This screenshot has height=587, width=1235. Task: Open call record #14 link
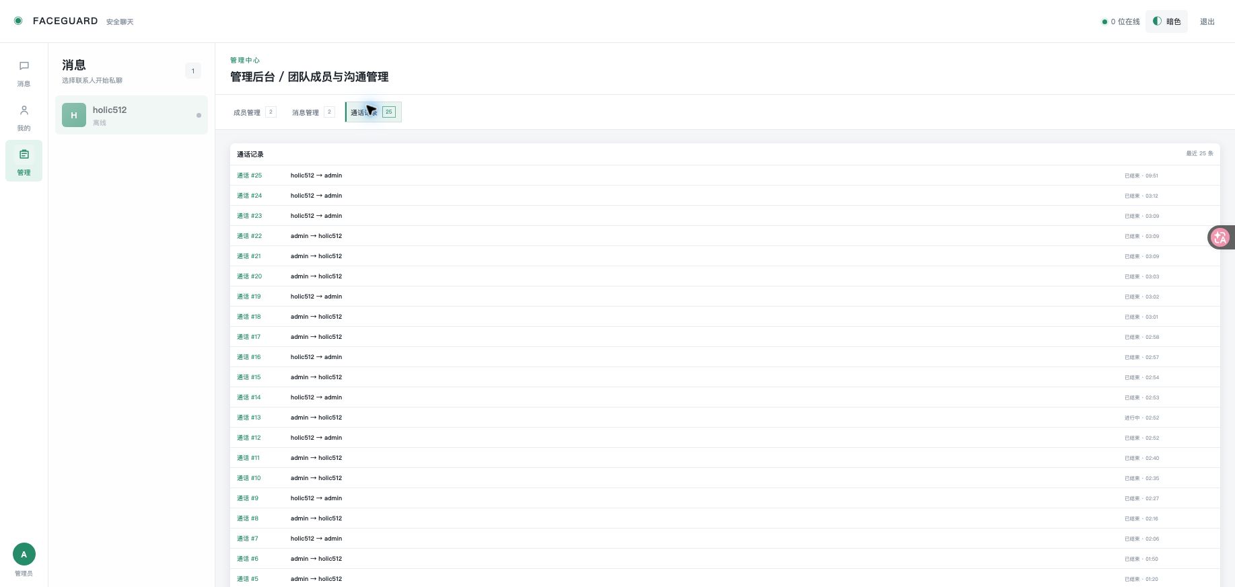click(x=248, y=397)
